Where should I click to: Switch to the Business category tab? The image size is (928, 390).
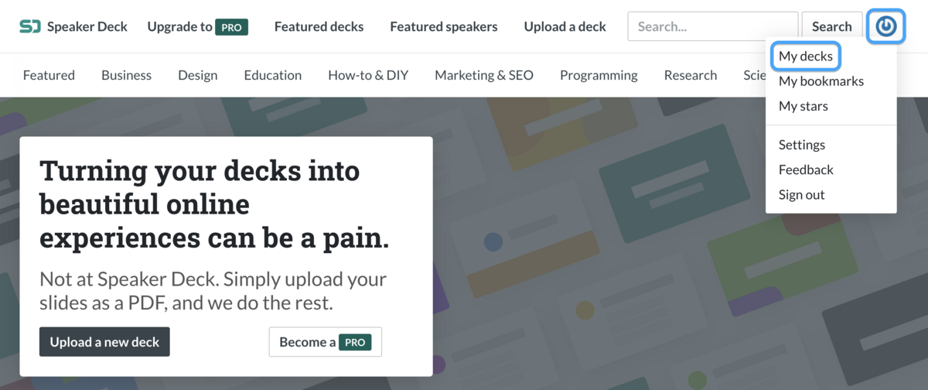pyautogui.click(x=126, y=75)
